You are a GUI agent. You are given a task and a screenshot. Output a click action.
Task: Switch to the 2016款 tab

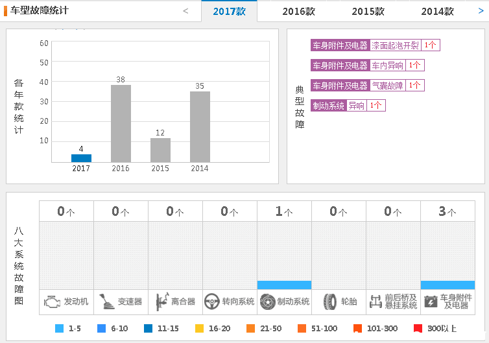point(299,12)
